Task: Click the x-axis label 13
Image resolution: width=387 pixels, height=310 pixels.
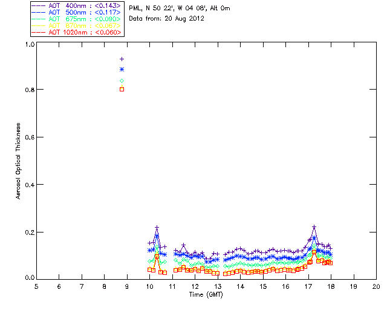Action: point(218,286)
